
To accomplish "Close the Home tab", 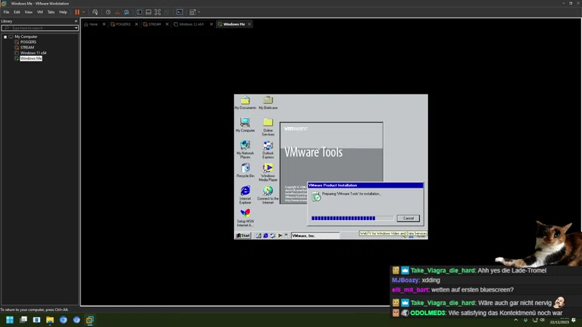I will coord(104,24).
